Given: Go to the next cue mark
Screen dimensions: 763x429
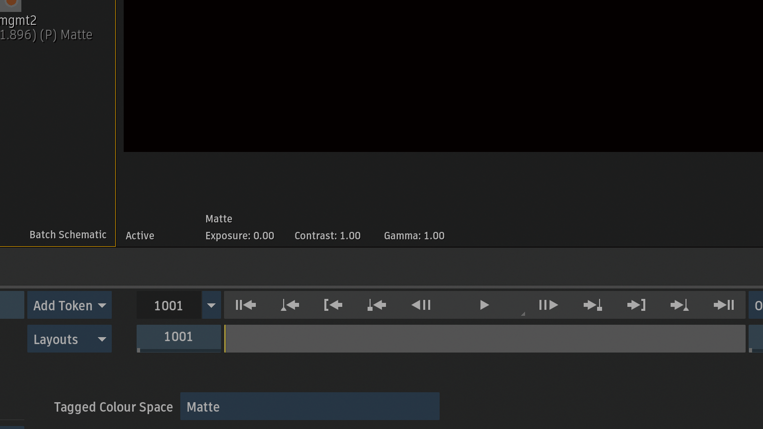Looking at the screenshot, I should pyautogui.click(x=593, y=305).
